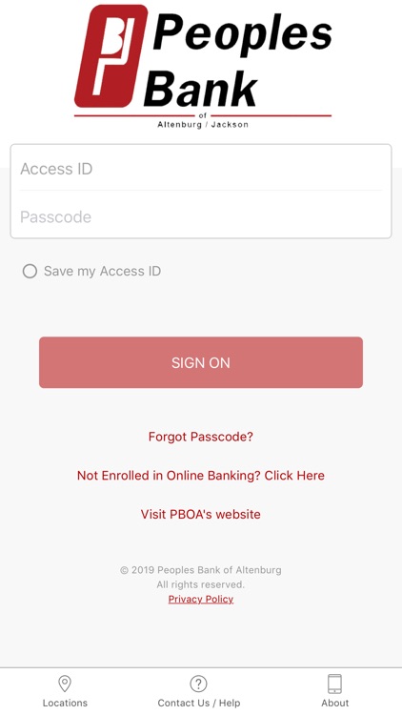The image size is (402, 715).
Task: Open the Locations tab label
Action: tap(65, 704)
